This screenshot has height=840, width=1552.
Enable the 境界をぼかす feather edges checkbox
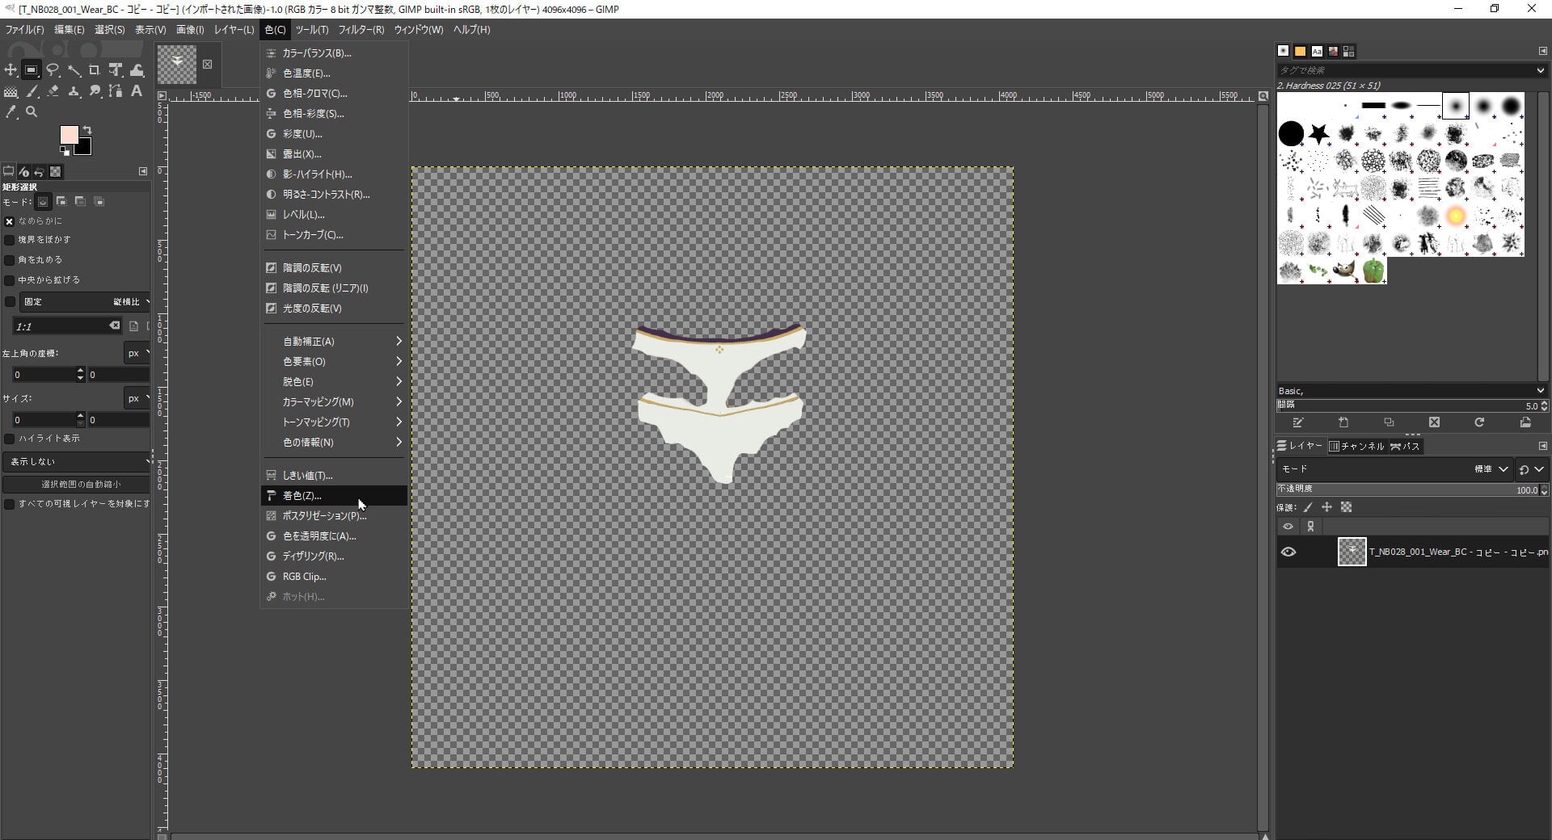pyautogui.click(x=10, y=240)
